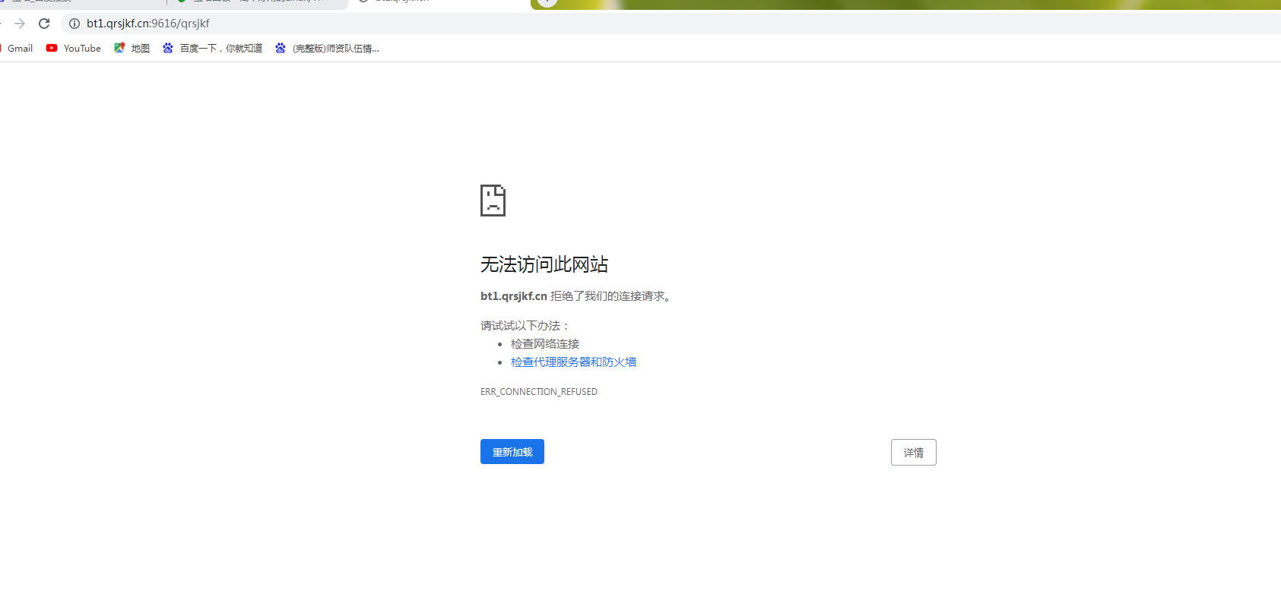Open the 百度一下,你就知道 bookmark

click(220, 48)
